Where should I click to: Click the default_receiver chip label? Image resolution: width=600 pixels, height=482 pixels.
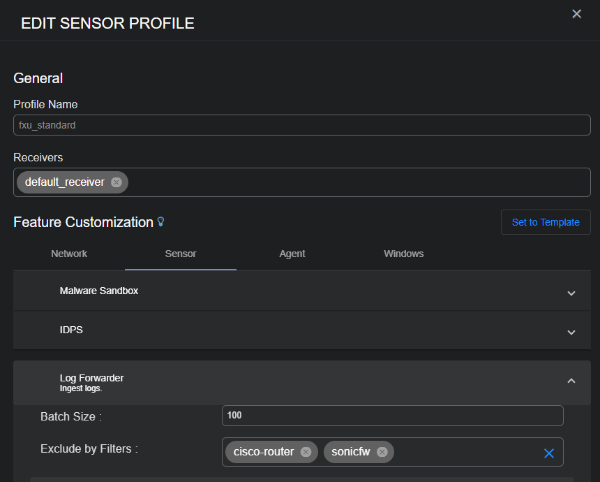point(64,182)
